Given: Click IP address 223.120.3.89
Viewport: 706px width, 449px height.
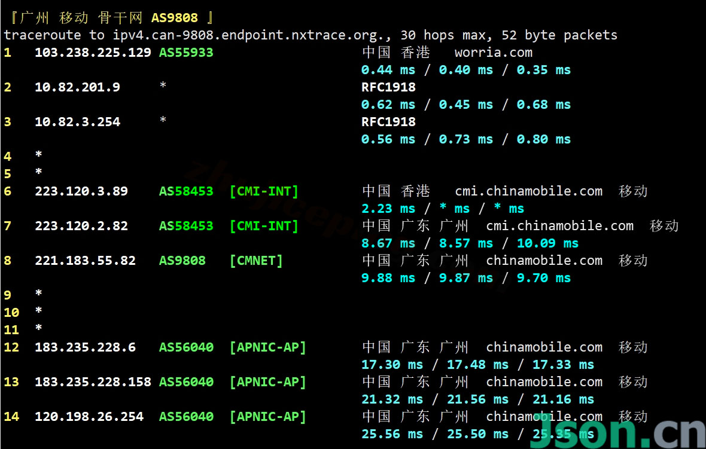Looking at the screenshot, I should 81,191.
